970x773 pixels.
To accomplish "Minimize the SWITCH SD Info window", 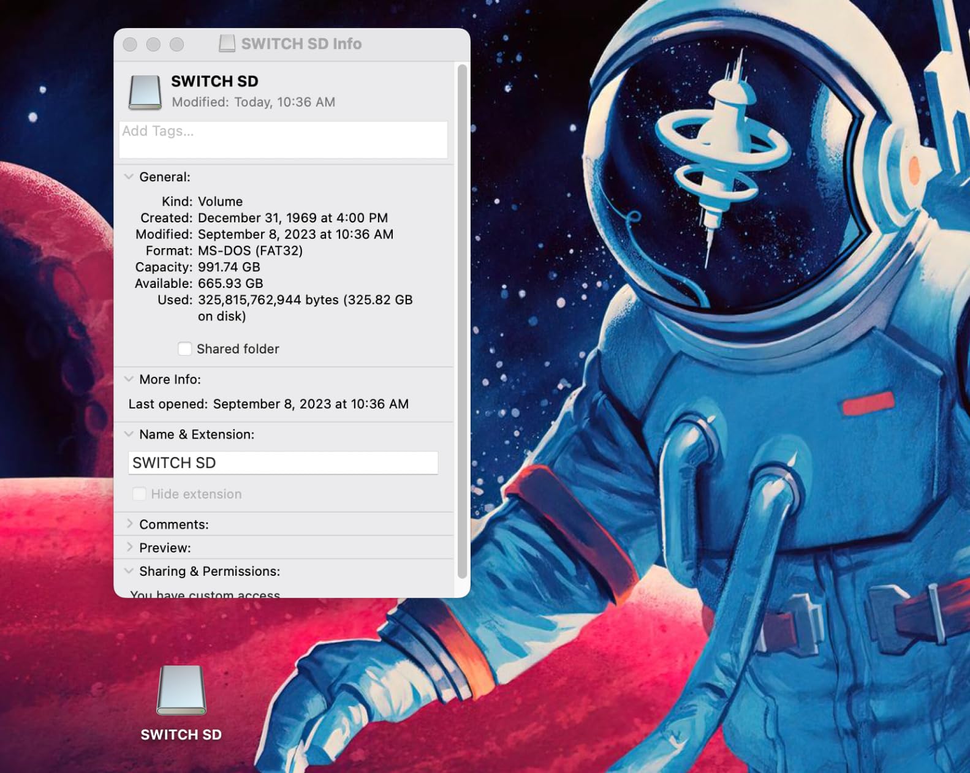I will tap(153, 44).
